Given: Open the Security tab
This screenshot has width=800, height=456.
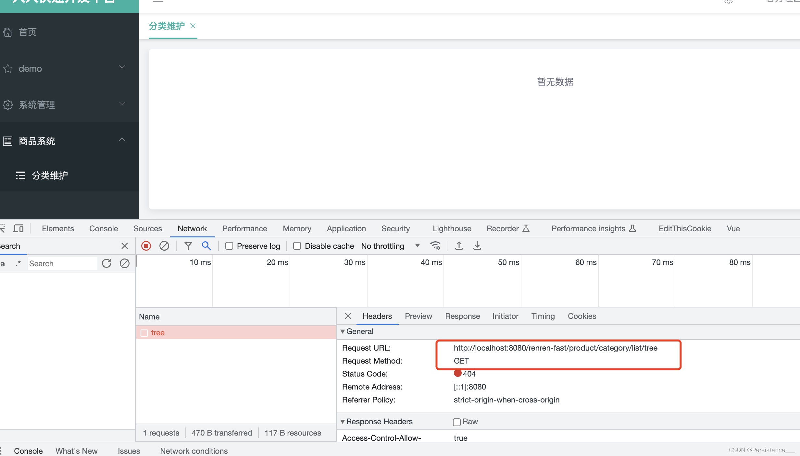Looking at the screenshot, I should (x=396, y=228).
